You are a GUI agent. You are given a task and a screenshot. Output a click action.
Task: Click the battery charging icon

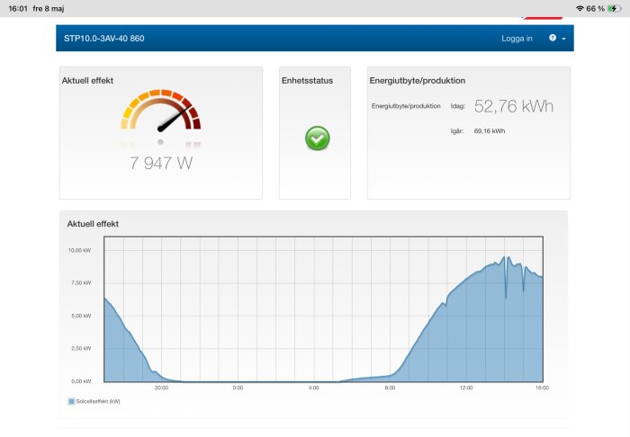click(615, 8)
